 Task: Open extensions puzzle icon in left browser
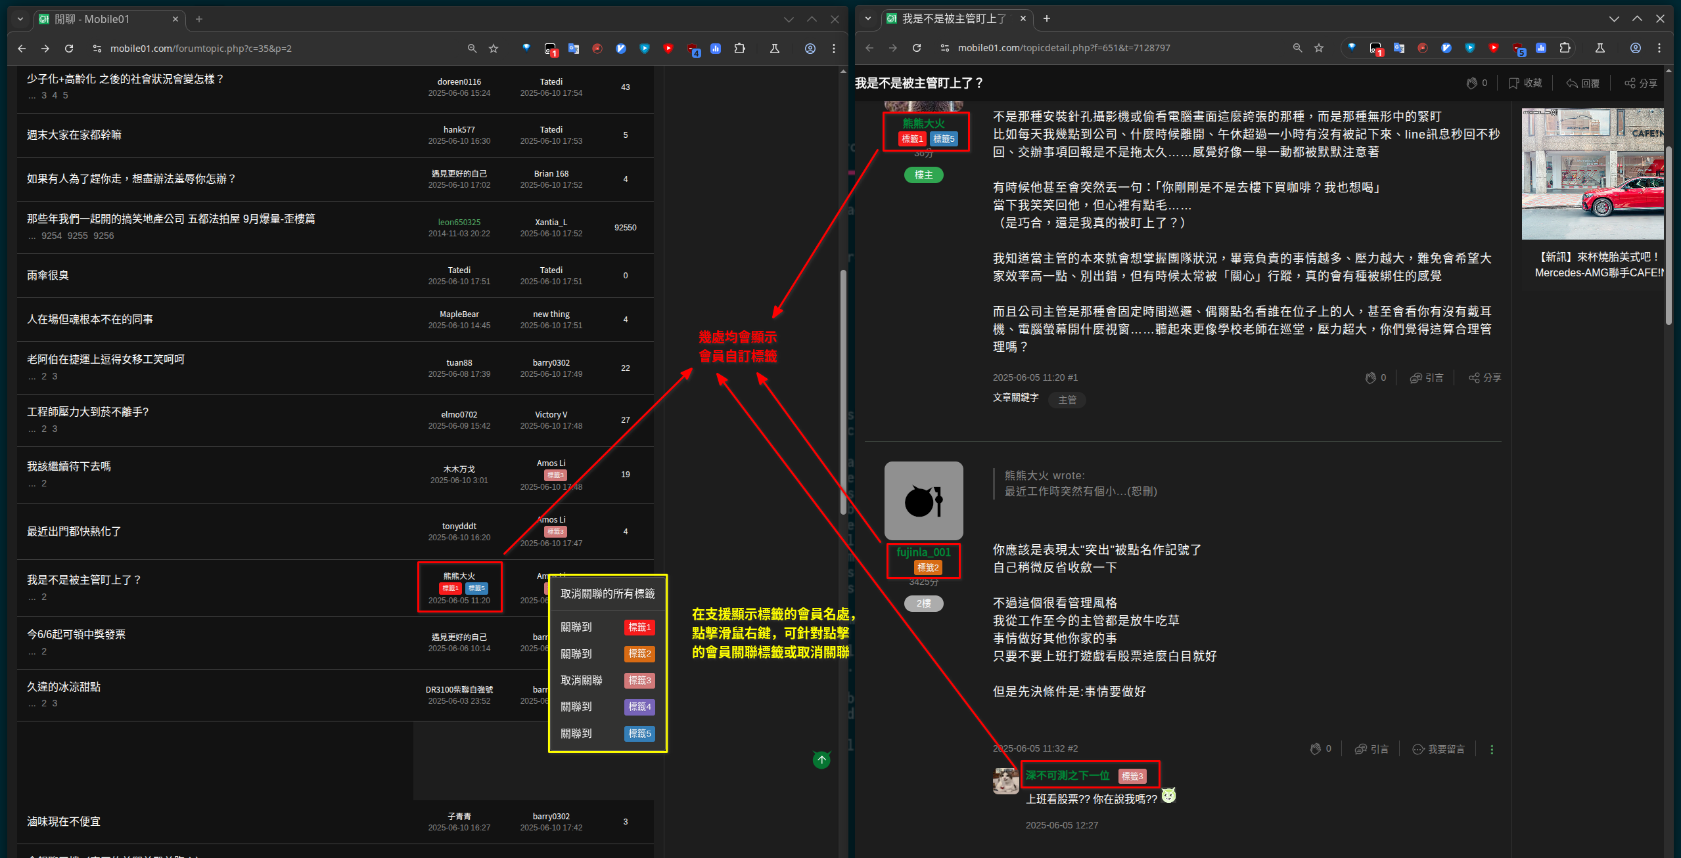pyautogui.click(x=739, y=49)
